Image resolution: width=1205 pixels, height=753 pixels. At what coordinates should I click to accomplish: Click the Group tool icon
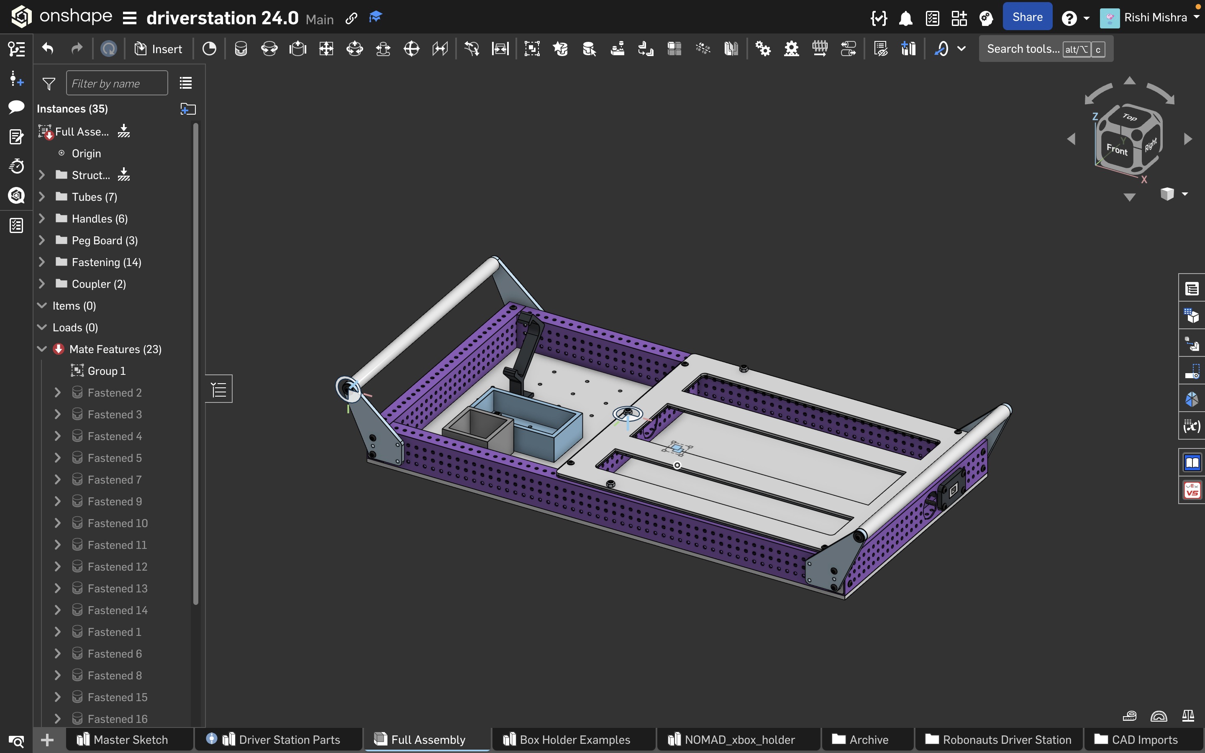[532, 49]
